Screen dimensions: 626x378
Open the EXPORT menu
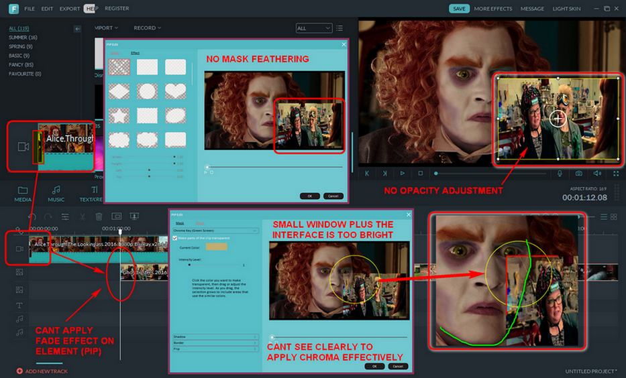click(x=70, y=8)
